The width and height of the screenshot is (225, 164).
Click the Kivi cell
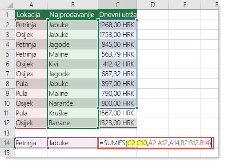pyautogui.click(x=73, y=64)
